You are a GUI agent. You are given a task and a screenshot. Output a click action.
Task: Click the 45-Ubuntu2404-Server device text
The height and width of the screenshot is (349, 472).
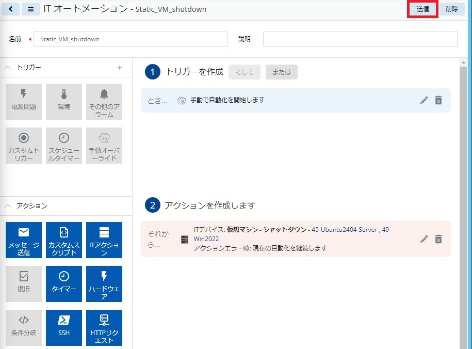coord(345,230)
